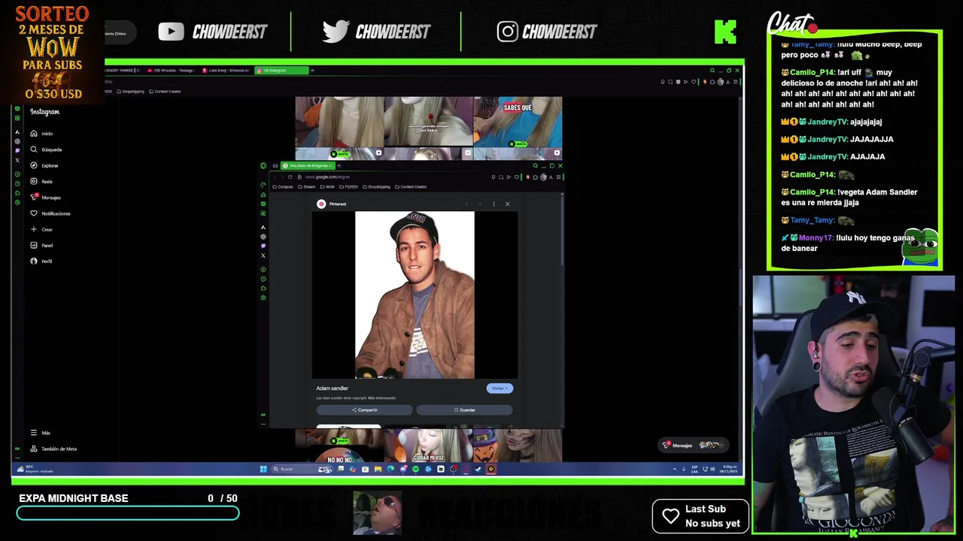
Task: Open Explorar in Instagram sidebar
Action: pos(44,165)
